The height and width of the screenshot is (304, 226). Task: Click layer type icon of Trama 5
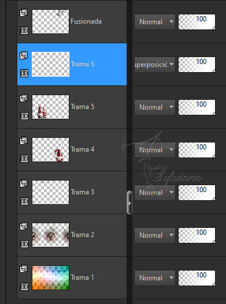point(24,98)
